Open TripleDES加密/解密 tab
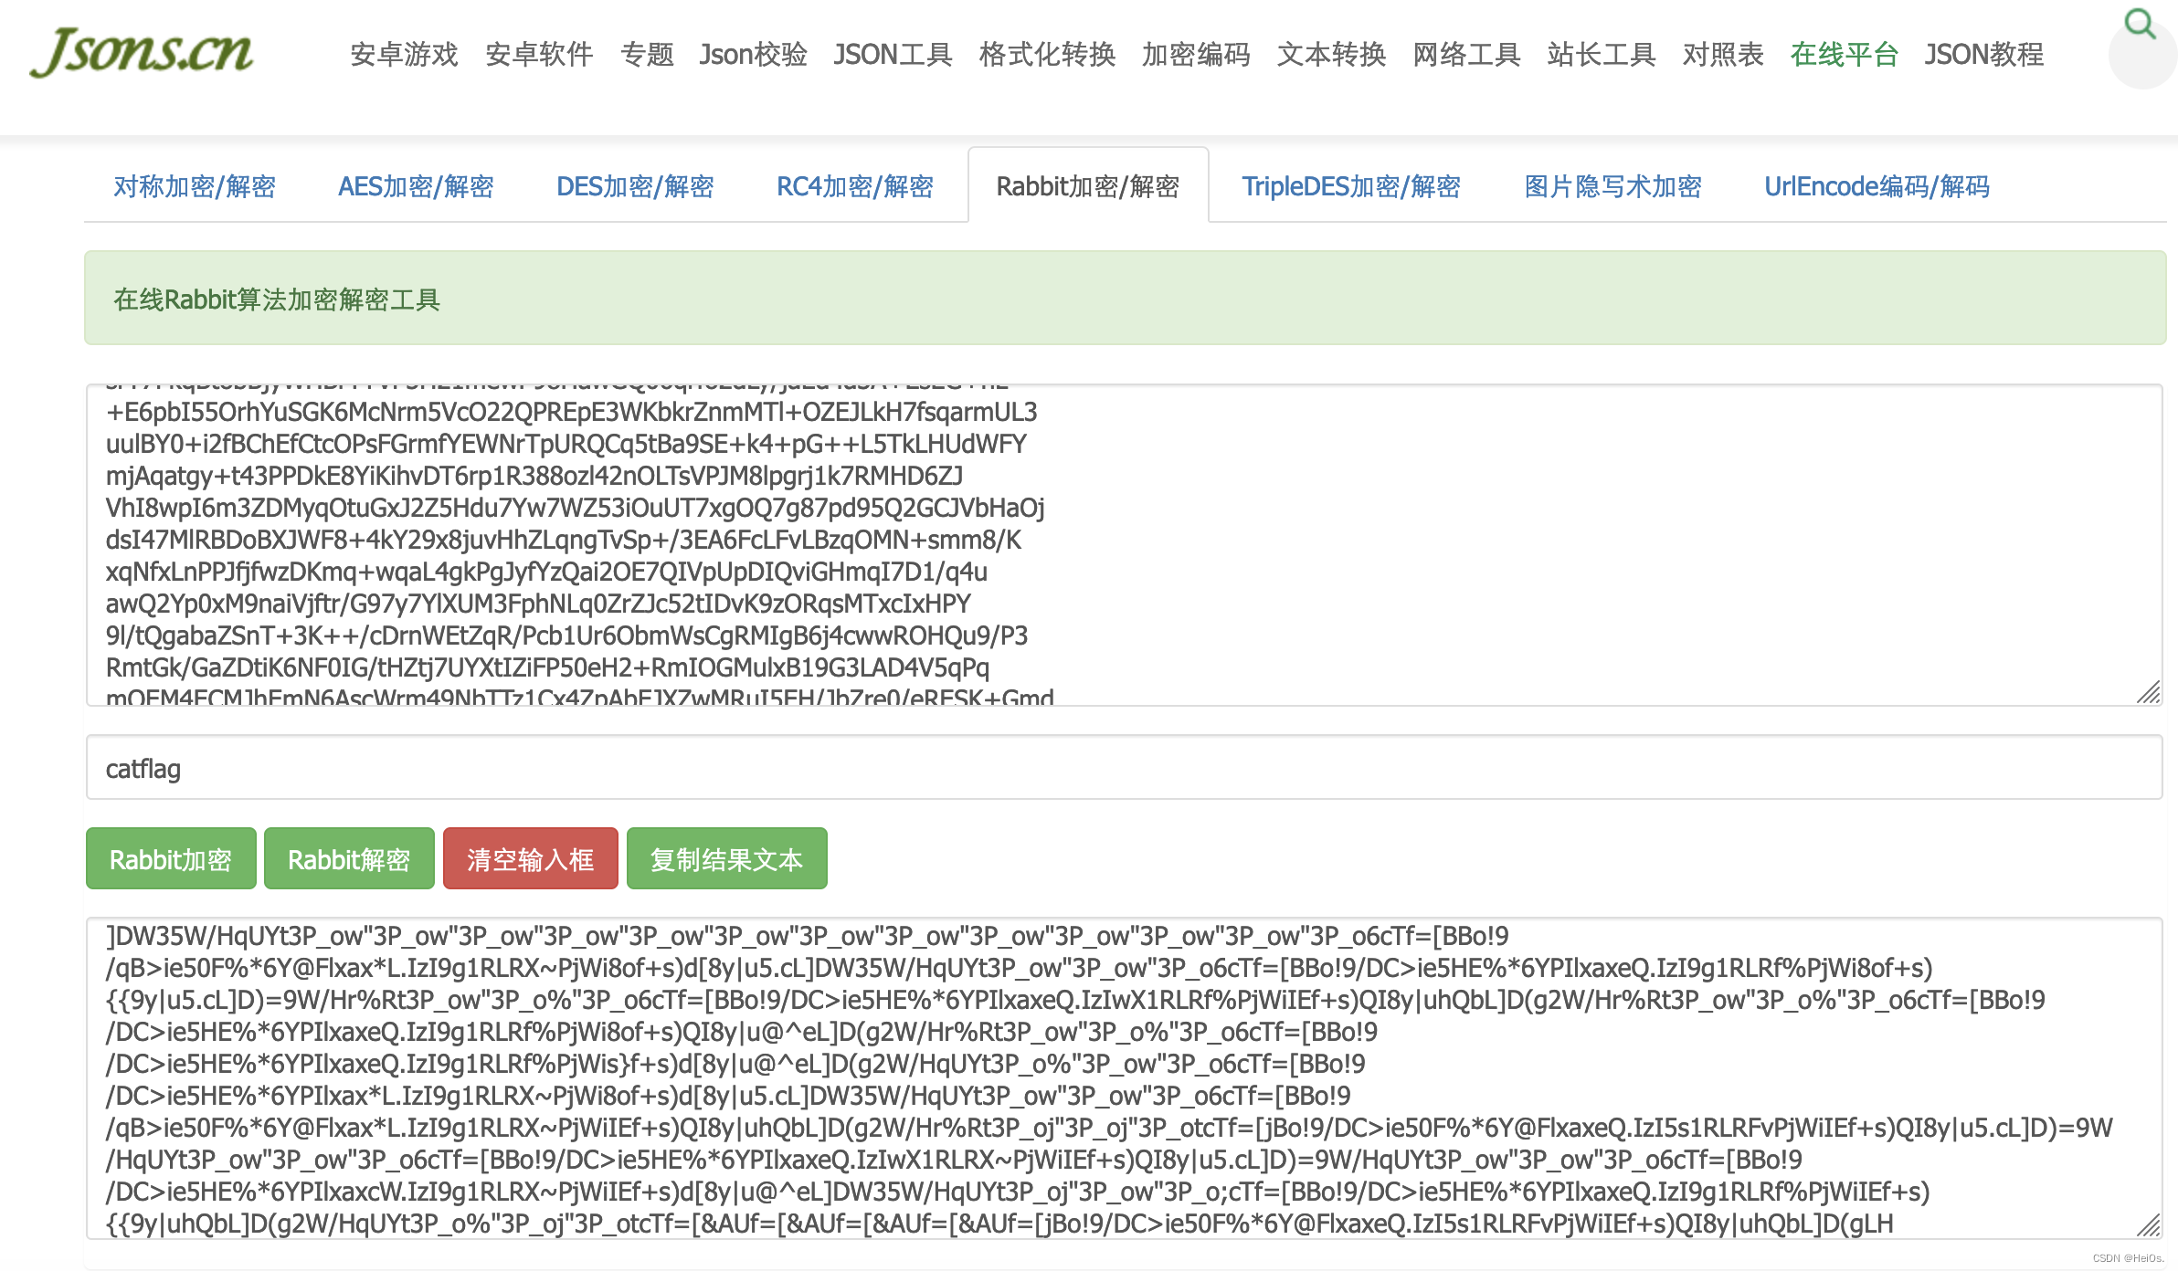The width and height of the screenshot is (2178, 1271). pyautogui.click(x=1350, y=187)
